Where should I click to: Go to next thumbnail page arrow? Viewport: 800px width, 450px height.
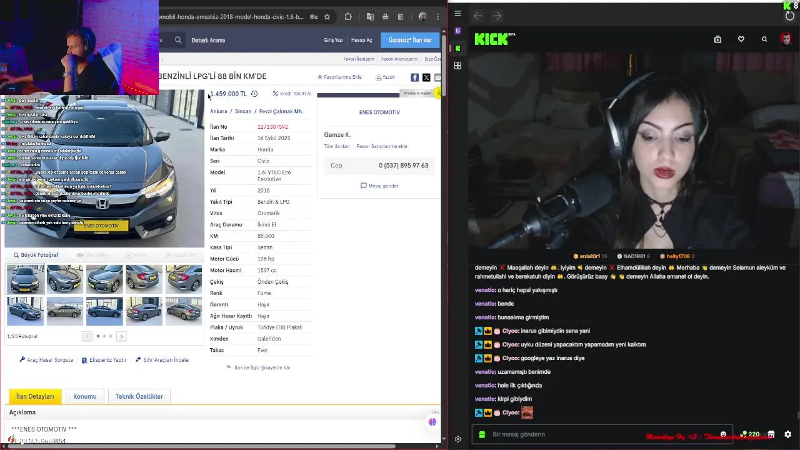click(122, 336)
